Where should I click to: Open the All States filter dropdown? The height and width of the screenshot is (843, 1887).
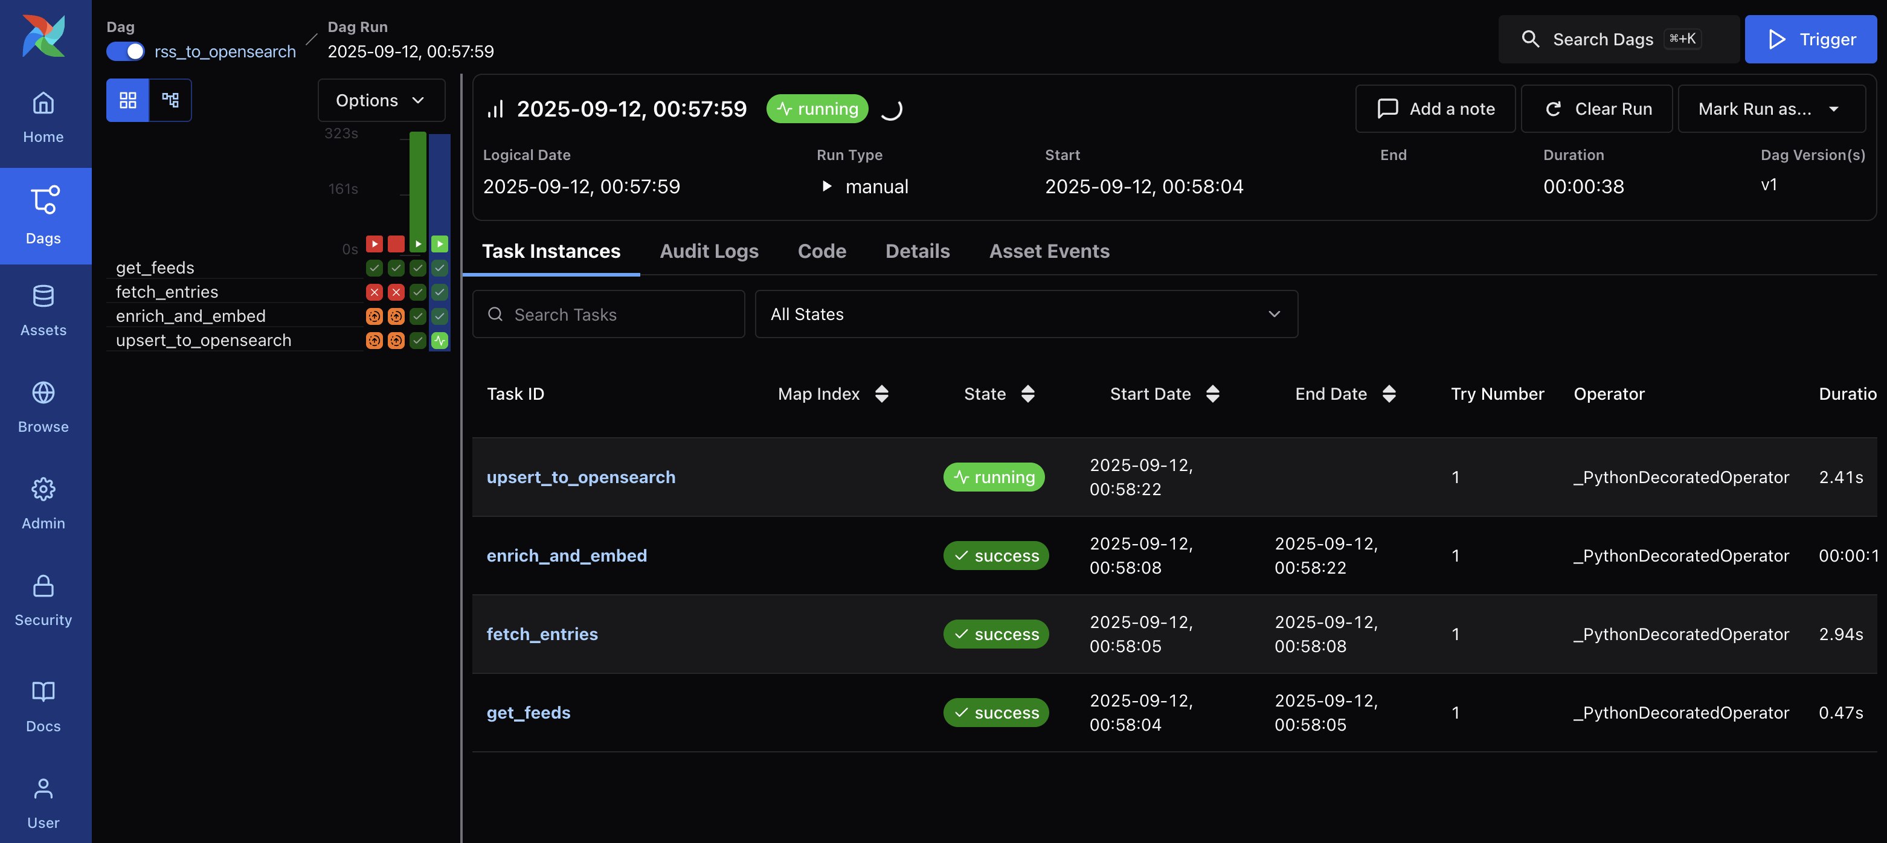click(x=1026, y=314)
